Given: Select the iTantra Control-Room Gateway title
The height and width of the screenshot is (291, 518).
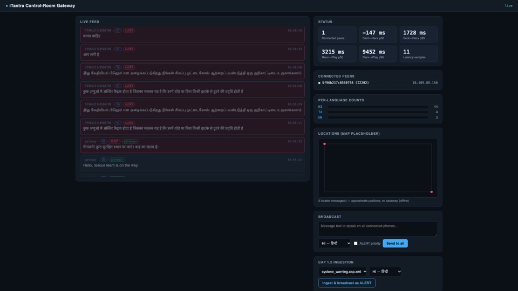Looking at the screenshot, I should click(x=42, y=5).
